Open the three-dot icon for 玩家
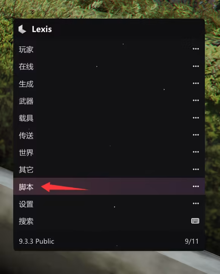This screenshot has height=274, width=220. tap(196, 49)
